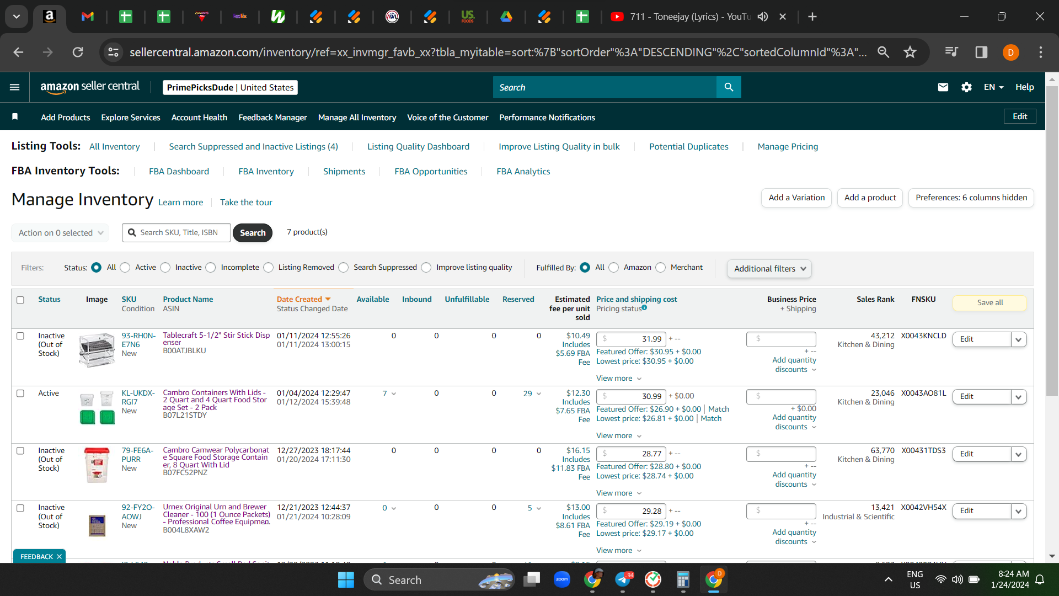Open Zoom from the taskbar
The width and height of the screenshot is (1059, 596).
pyautogui.click(x=561, y=579)
